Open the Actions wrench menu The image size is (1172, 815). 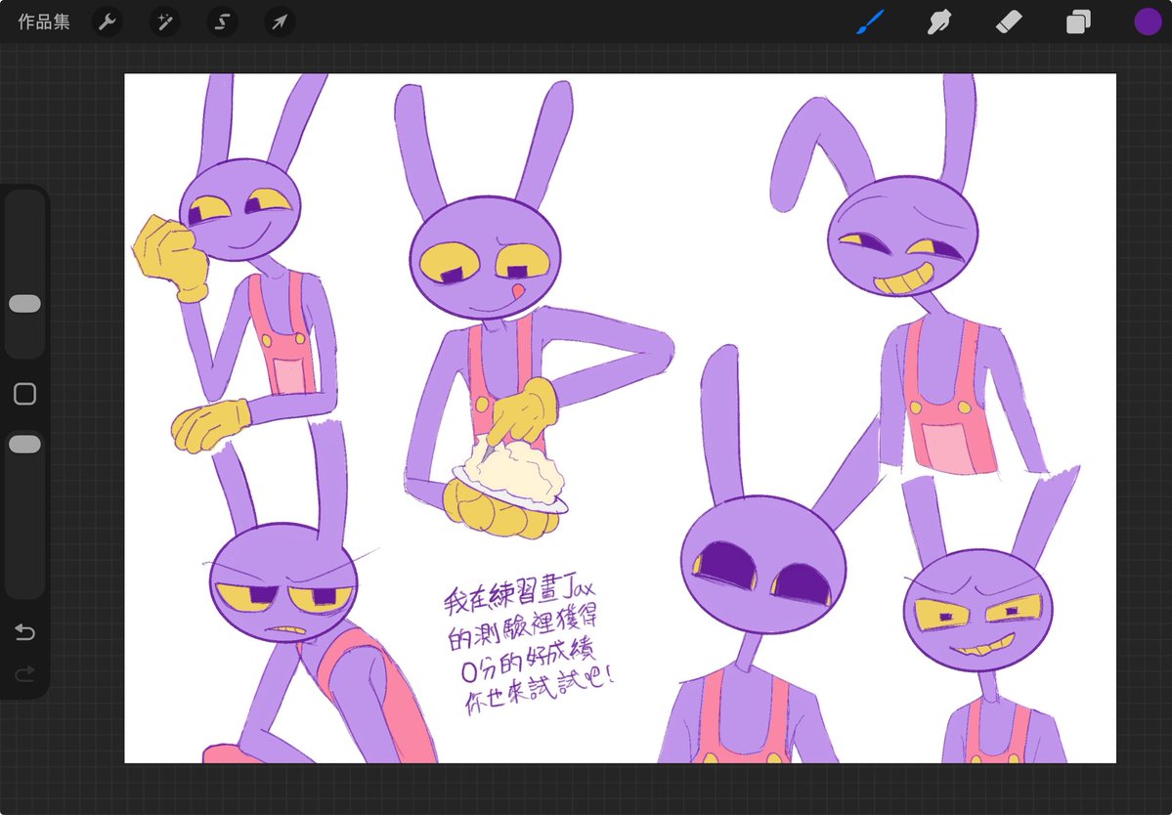108,21
